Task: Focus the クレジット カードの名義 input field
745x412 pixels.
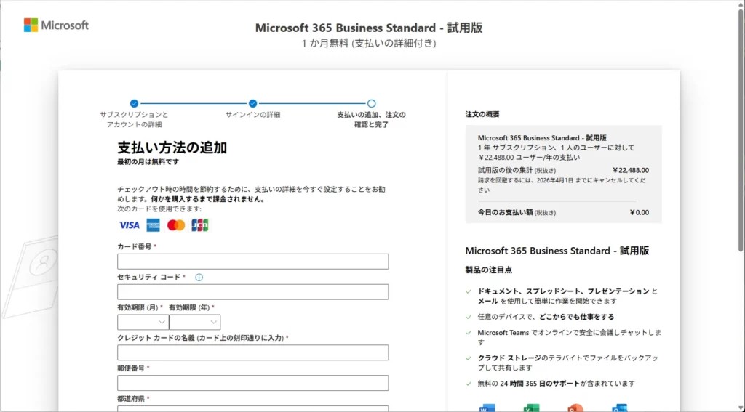Action: pos(252,352)
